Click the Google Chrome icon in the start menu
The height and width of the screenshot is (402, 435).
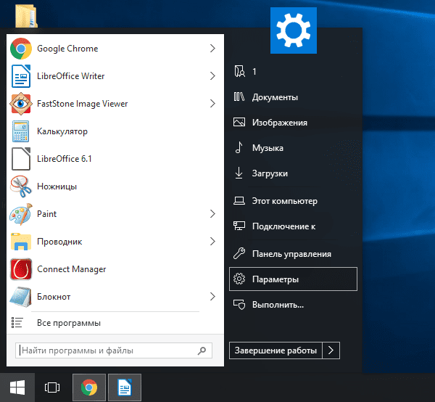[20, 49]
